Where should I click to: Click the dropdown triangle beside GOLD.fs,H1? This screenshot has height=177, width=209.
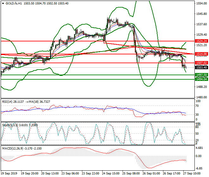click(x=3, y=3)
